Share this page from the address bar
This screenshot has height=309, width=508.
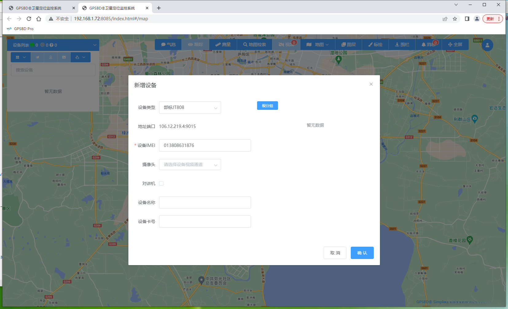(x=445, y=19)
